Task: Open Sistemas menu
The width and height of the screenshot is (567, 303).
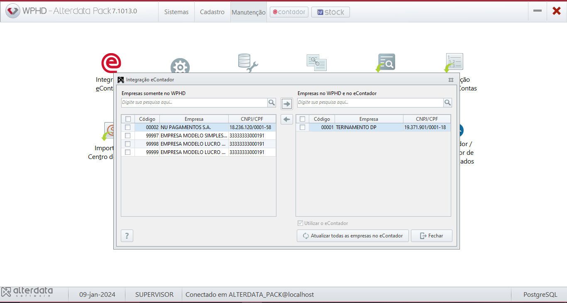Action: [176, 12]
